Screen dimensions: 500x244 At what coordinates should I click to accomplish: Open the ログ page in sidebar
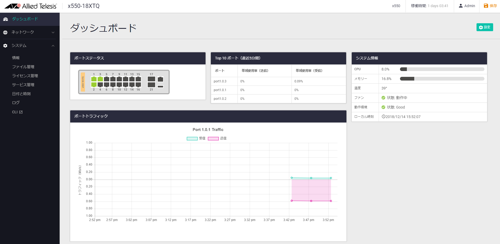[x=16, y=103]
